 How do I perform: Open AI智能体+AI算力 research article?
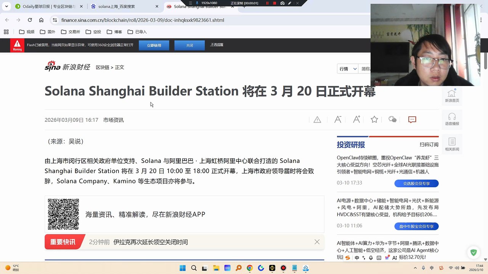click(x=388, y=250)
